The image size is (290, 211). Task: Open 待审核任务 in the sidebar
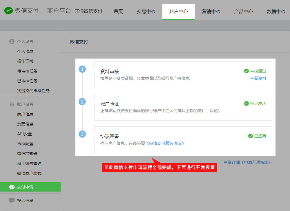pyautogui.click(x=27, y=71)
